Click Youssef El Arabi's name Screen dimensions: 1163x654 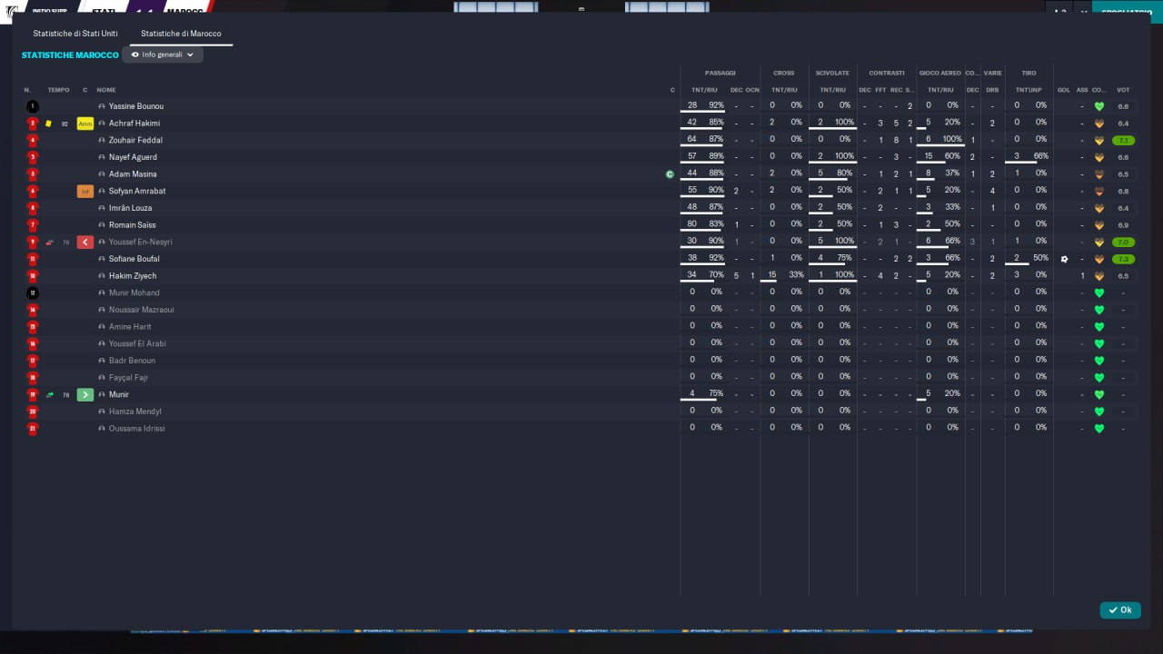click(x=137, y=344)
